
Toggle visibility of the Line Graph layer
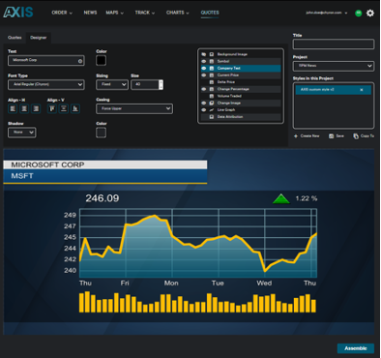pyautogui.click(x=204, y=110)
